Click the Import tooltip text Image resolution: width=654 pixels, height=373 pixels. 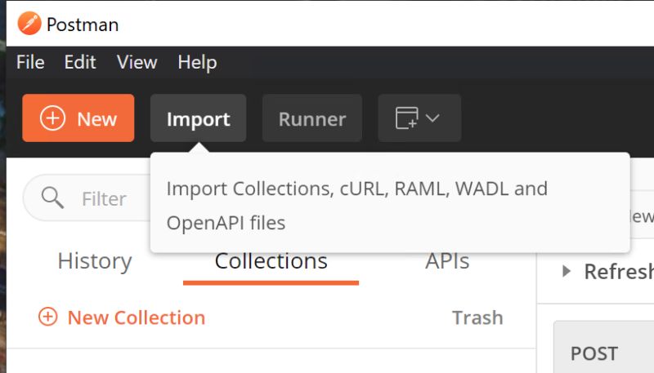(x=356, y=206)
